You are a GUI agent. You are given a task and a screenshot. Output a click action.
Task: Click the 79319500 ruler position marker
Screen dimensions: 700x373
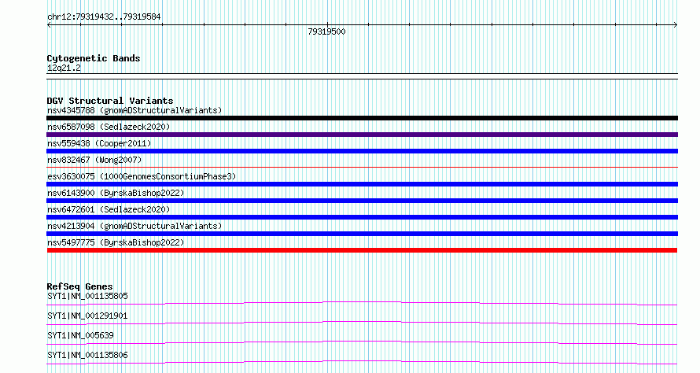pyautogui.click(x=326, y=31)
